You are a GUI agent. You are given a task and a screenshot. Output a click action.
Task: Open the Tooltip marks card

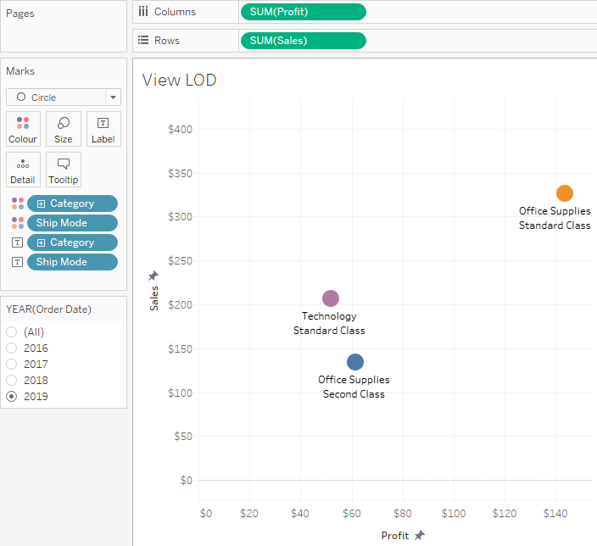pos(64,170)
